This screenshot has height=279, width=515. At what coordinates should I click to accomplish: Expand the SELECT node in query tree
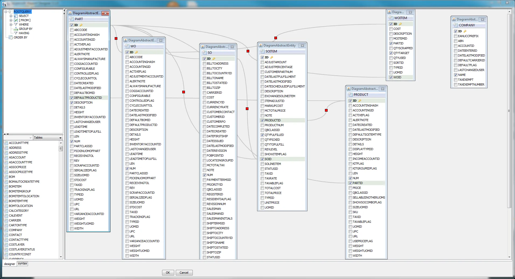coord(11,16)
